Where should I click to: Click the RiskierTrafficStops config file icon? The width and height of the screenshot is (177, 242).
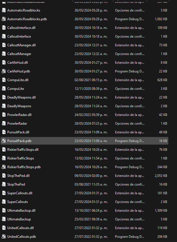(4, 158)
